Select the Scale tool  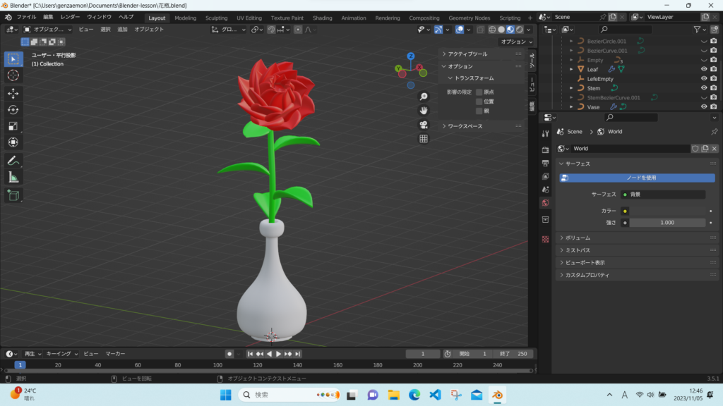point(13,126)
